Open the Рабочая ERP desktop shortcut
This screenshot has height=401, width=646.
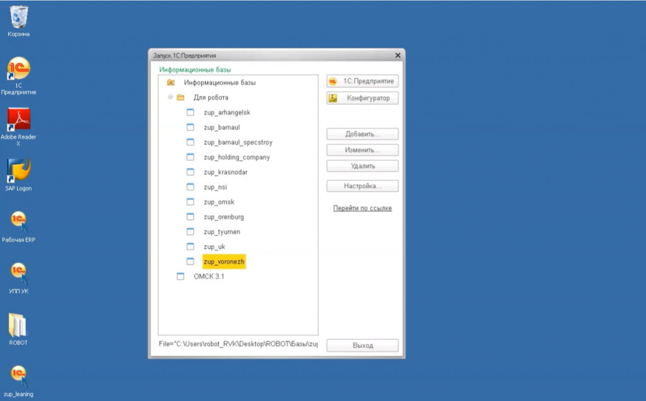18,227
